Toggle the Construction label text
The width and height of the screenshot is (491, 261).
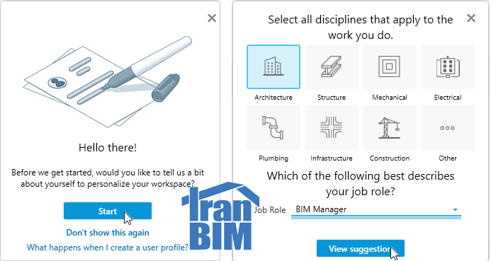click(x=390, y=158)
